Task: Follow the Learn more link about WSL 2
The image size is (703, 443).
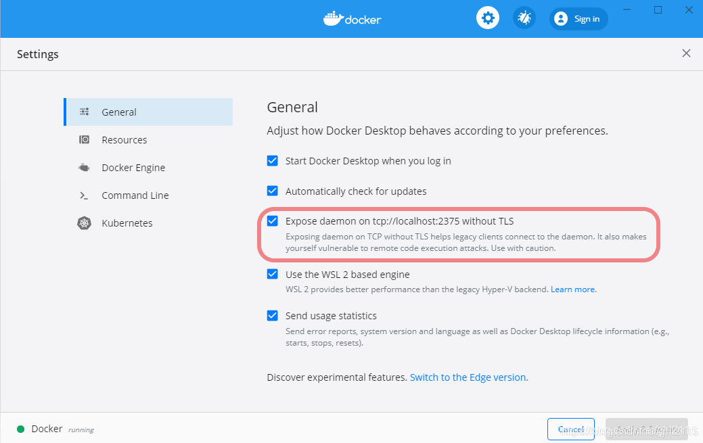Action: (x=572, y=289)
